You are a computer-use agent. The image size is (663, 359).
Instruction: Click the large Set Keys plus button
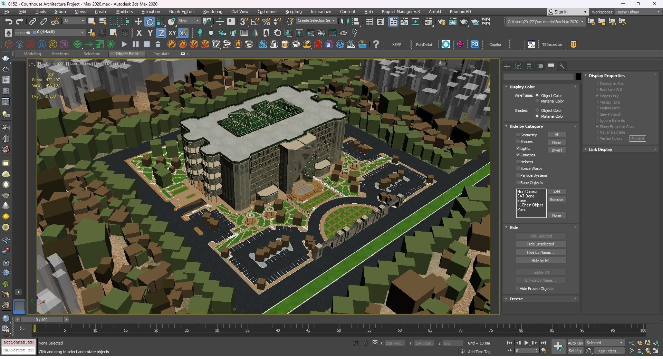pos(558,347)
